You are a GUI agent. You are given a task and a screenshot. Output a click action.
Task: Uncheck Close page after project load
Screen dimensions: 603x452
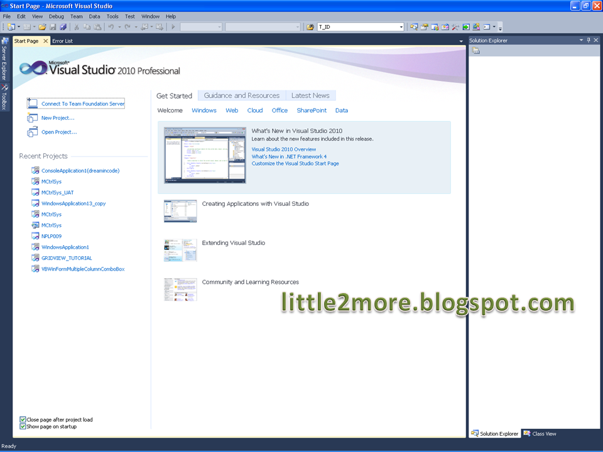(x=23, y=419)
